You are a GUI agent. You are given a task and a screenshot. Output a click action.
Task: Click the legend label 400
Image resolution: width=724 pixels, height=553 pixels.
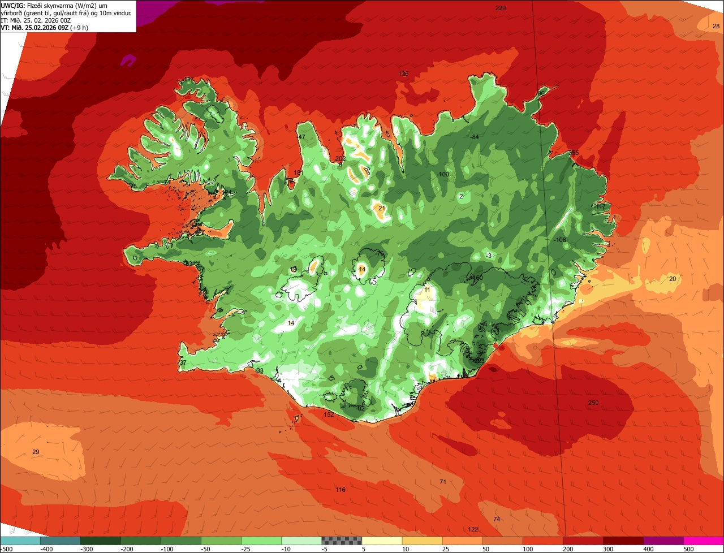[649, 548]
